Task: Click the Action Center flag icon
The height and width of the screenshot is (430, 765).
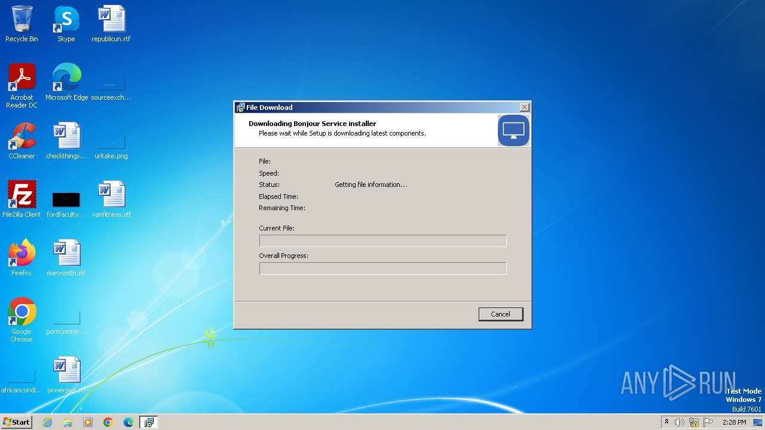Action: coord(708,422)
